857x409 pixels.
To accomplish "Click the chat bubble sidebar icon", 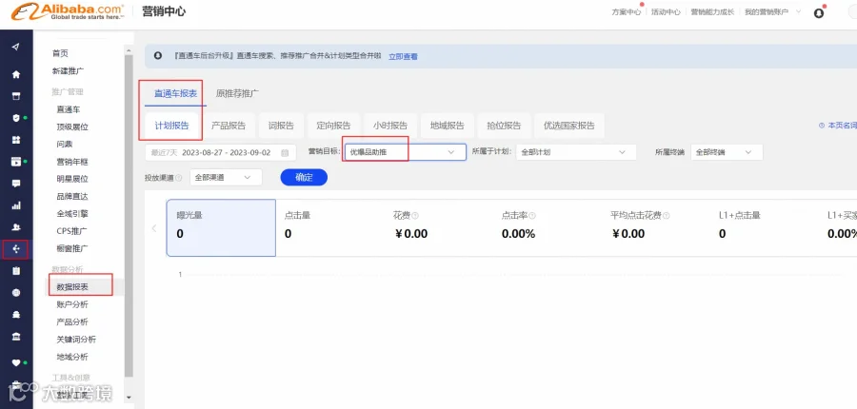I will point(16,184).
